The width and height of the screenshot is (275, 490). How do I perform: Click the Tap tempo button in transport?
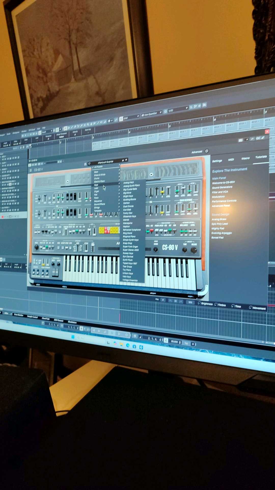[186, 343]
